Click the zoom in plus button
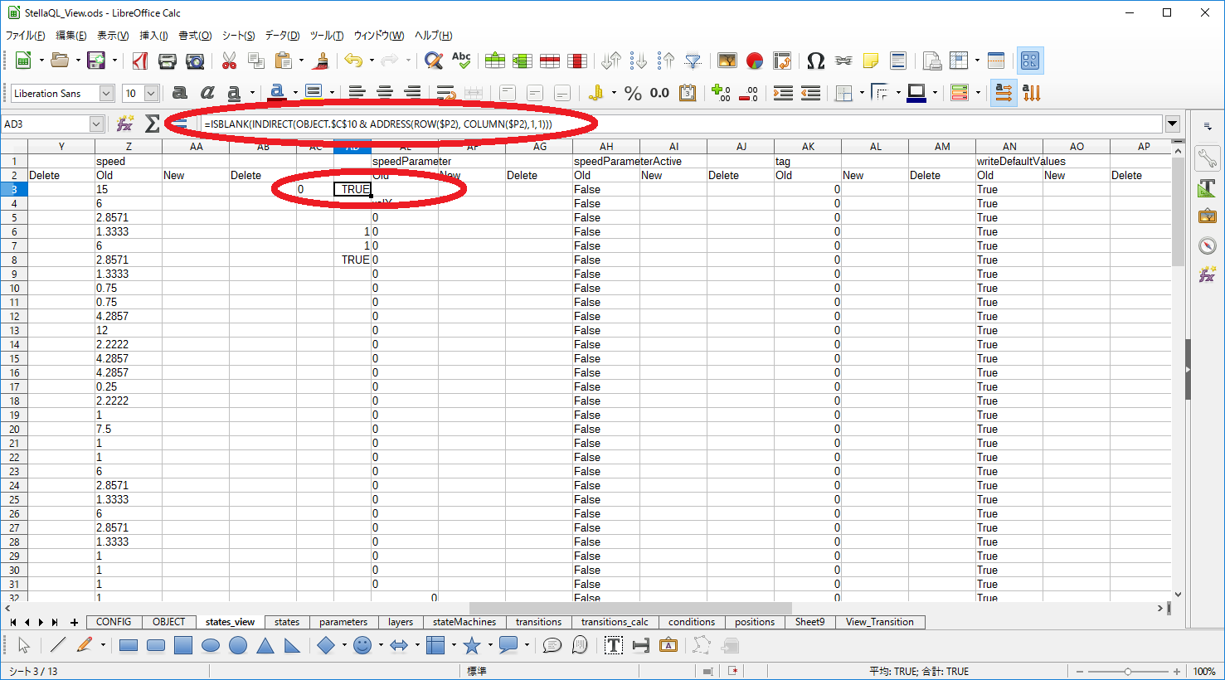The image size is (1225, 680). click(x=1176, y=672)
